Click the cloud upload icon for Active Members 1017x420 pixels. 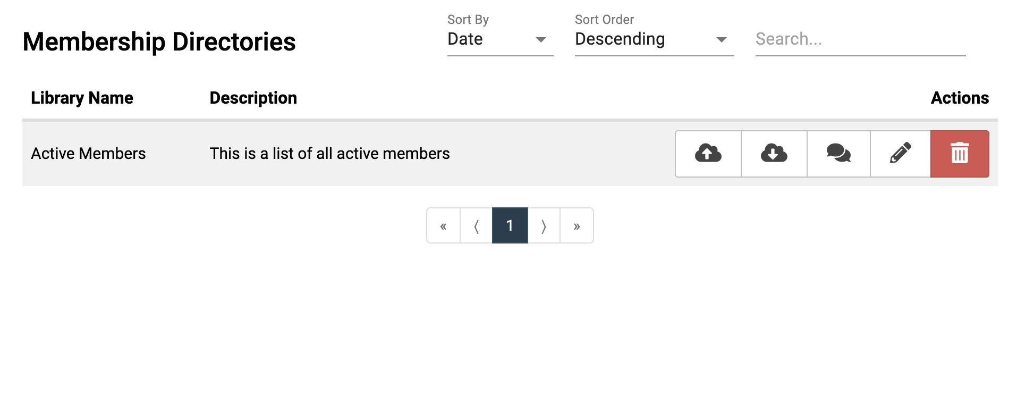click(x=708, y=154)
